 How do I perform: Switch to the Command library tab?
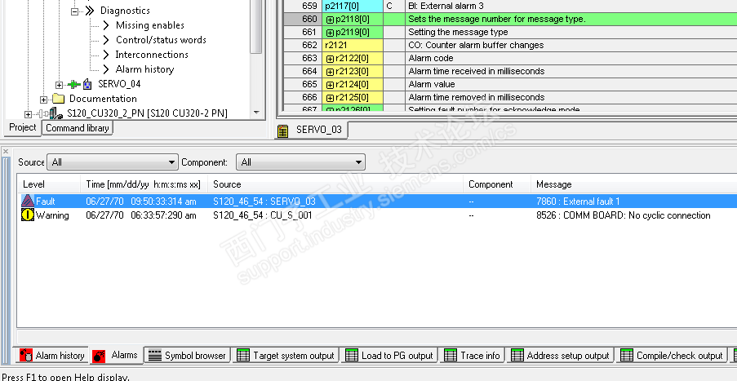pos(78,128)
